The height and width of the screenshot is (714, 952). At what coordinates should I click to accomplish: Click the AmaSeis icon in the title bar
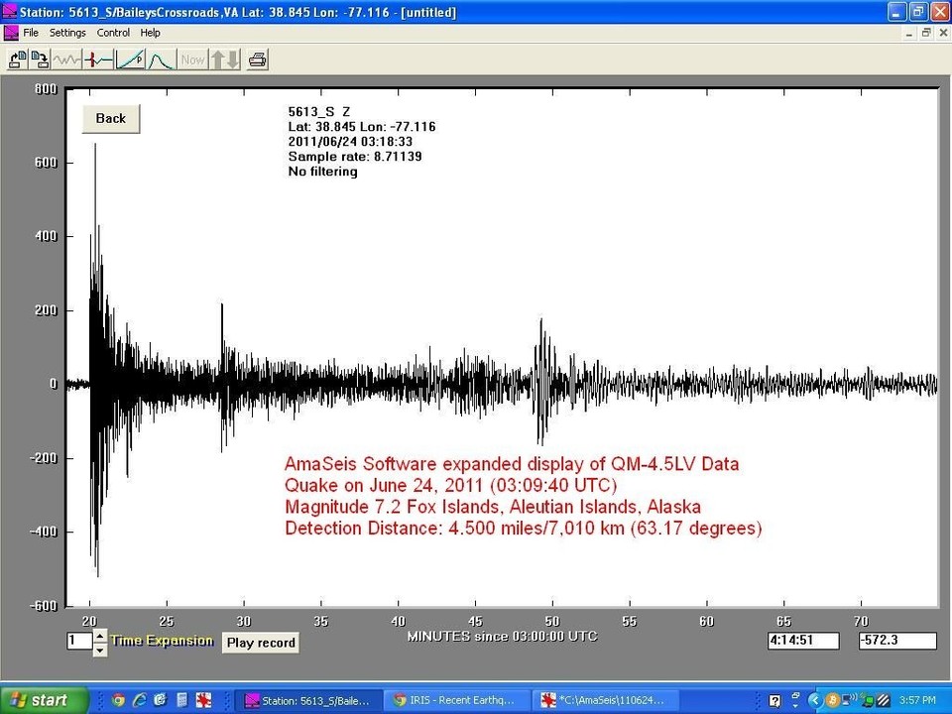[9, 12]
